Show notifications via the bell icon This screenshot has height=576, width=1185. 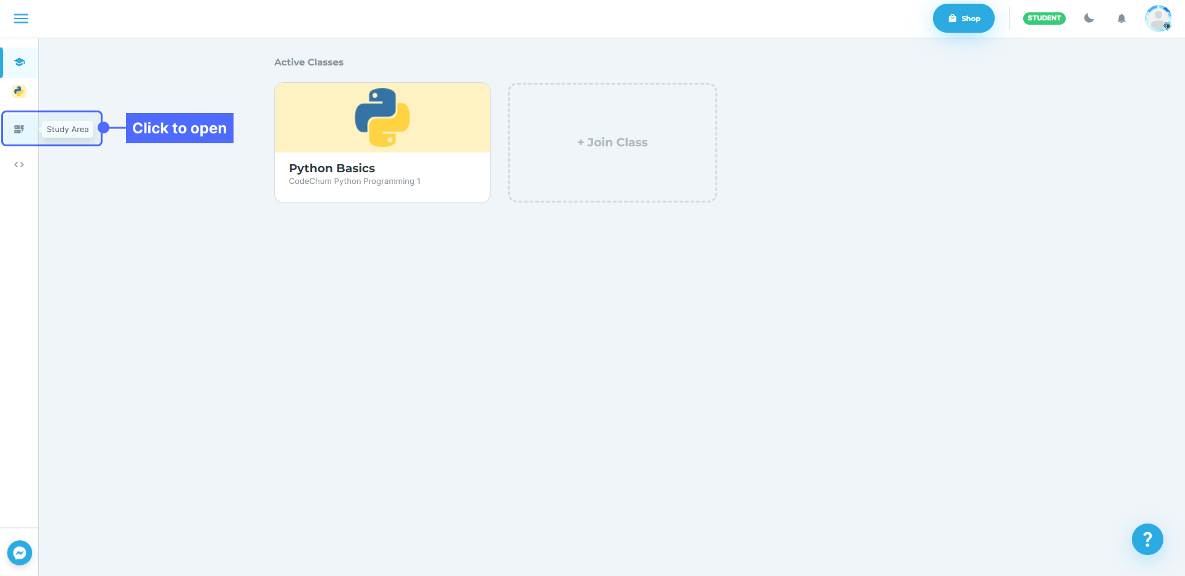coord(1121,19)
